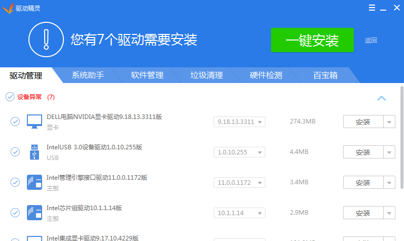This screenshot has height=241, width=404.
Task: Install the Intel芯片组驱动 10.1.1.14
Action: pyautogui.click(x=363, y=213)
